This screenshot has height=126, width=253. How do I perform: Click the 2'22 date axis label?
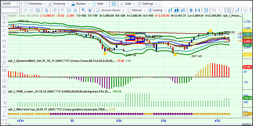[119, 121]
